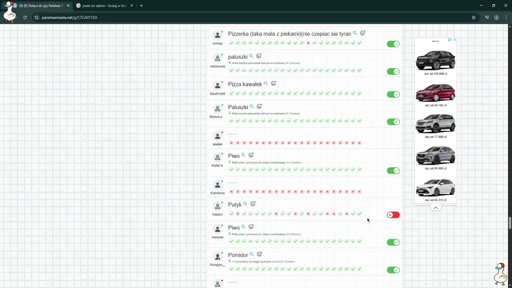Click magnifier icon next to reklamowk's paluszki

(251, 56)
